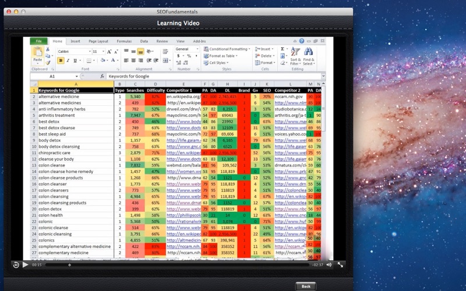Image resolution: width=466 pixels, height=291 pixels.
Task: Enter fullscreen with the expand arrows icon
Action: pyautogui.click(x=340, y=265)
